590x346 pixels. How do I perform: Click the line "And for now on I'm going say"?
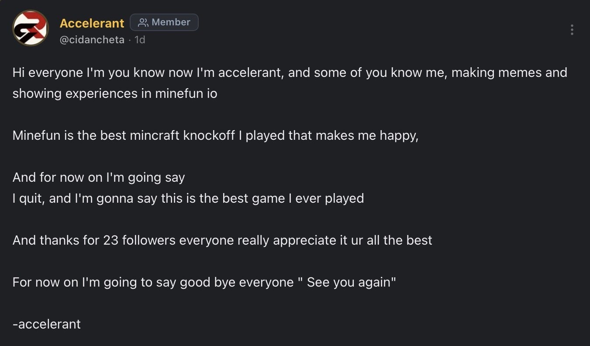(99, 177)
